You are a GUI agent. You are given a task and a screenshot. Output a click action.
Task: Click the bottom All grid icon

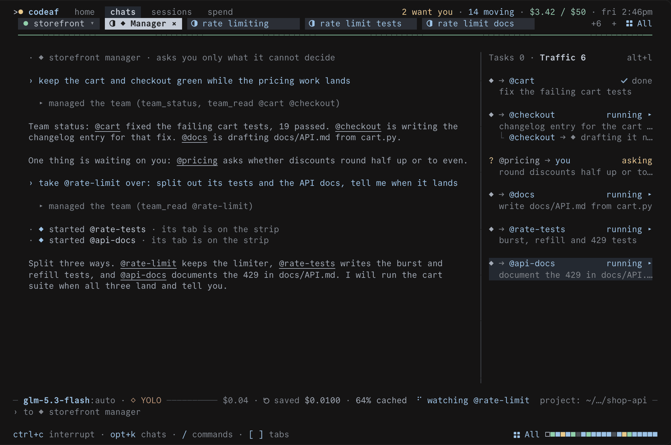[x=517, y=434]
